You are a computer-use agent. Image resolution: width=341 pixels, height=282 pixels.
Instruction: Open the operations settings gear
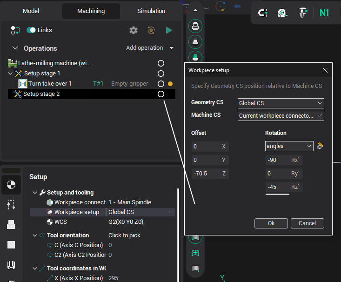[134, 30]
